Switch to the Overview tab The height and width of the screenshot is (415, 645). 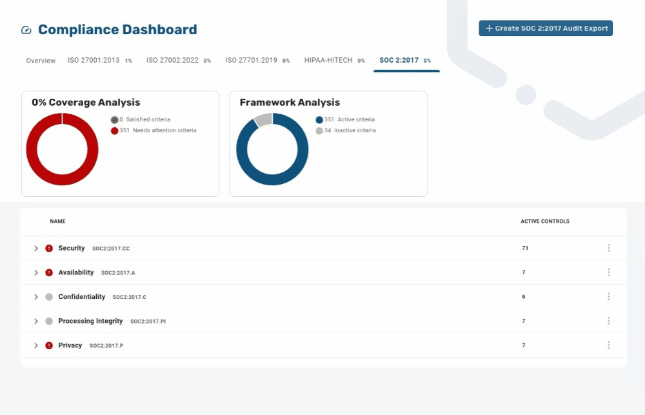(x=41, y=61)
